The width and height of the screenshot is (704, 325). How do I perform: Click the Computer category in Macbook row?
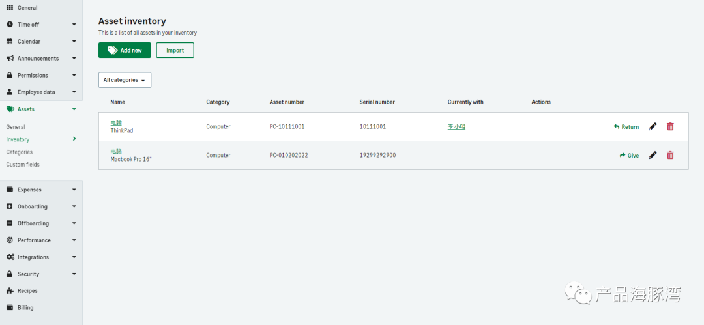pyautogui.click(x=218, y=155)
